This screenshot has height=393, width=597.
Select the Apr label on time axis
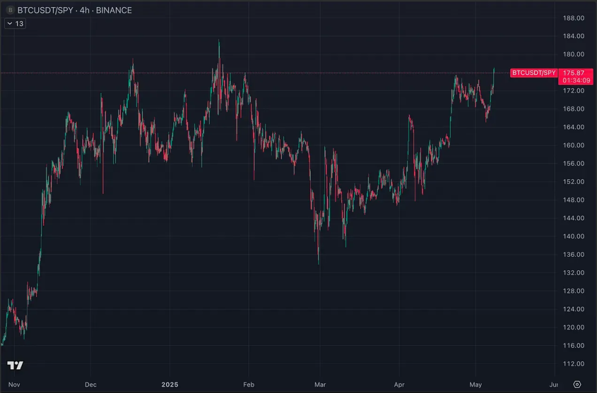point(399,384)
